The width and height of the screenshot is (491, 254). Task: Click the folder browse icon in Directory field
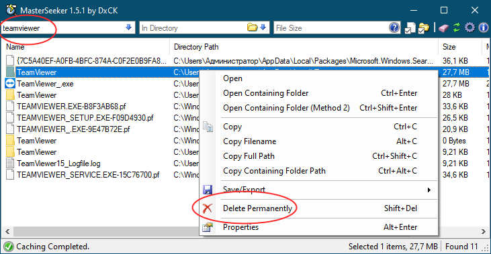(x=252, y=27)
